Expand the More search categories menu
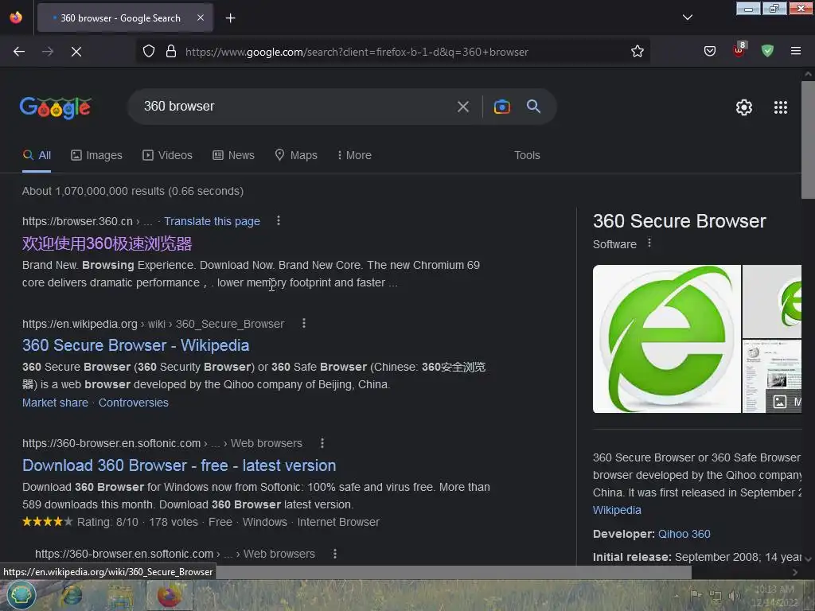The width and height of the screenshot is (815, 611). (x=354, y=155)
